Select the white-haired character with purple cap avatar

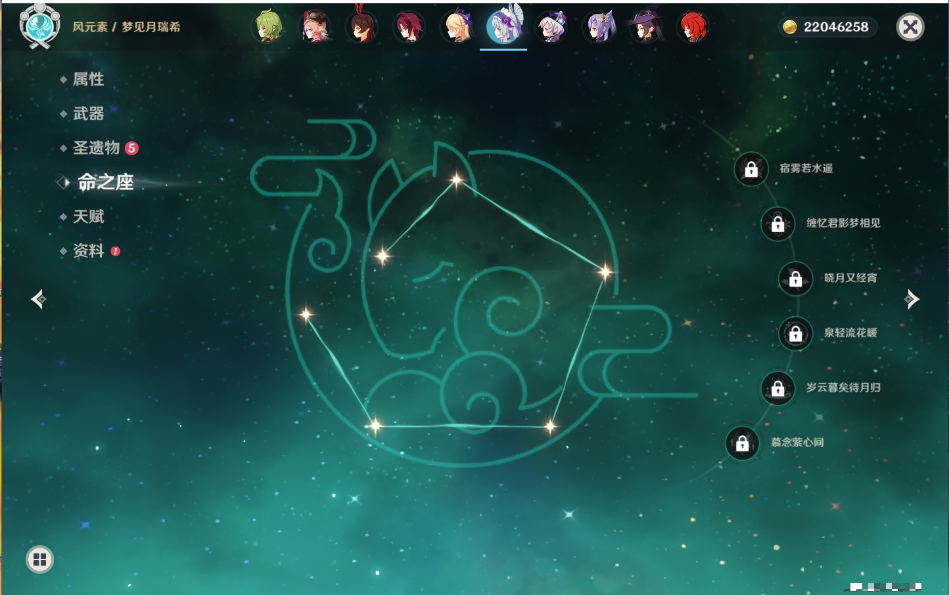[551, 27]
